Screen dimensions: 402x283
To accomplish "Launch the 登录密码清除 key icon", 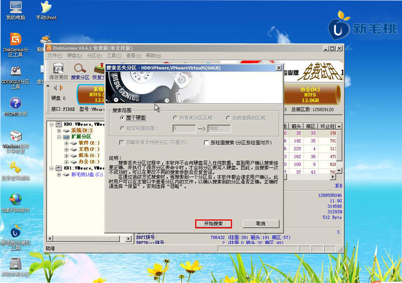I will (16, 171).
